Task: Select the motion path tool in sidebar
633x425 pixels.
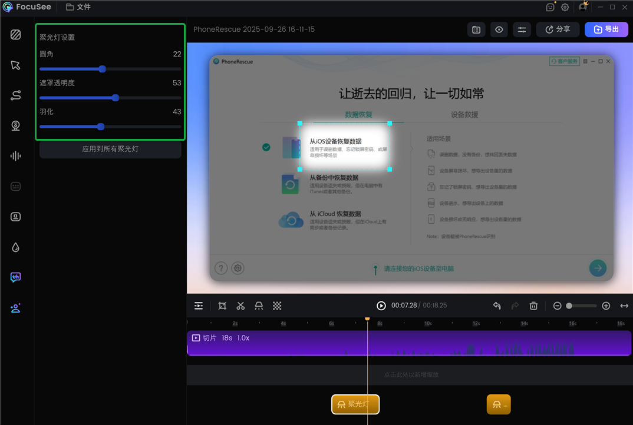Action: [15, 95]
